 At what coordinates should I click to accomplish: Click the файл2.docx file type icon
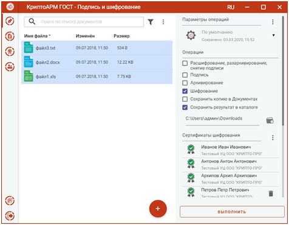click(29, 62)
